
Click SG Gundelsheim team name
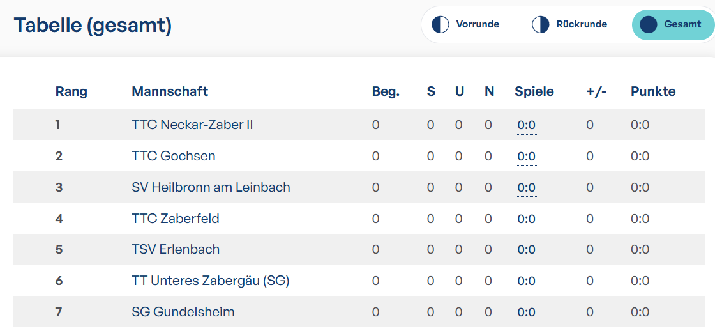pos(183,312)
